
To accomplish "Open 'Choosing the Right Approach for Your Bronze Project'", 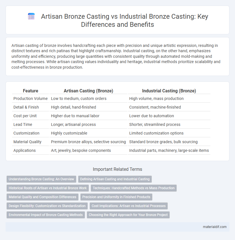I will tap(128, 215).
